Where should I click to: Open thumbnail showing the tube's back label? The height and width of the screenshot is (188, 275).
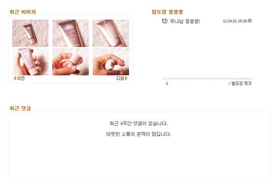point(111,33)
